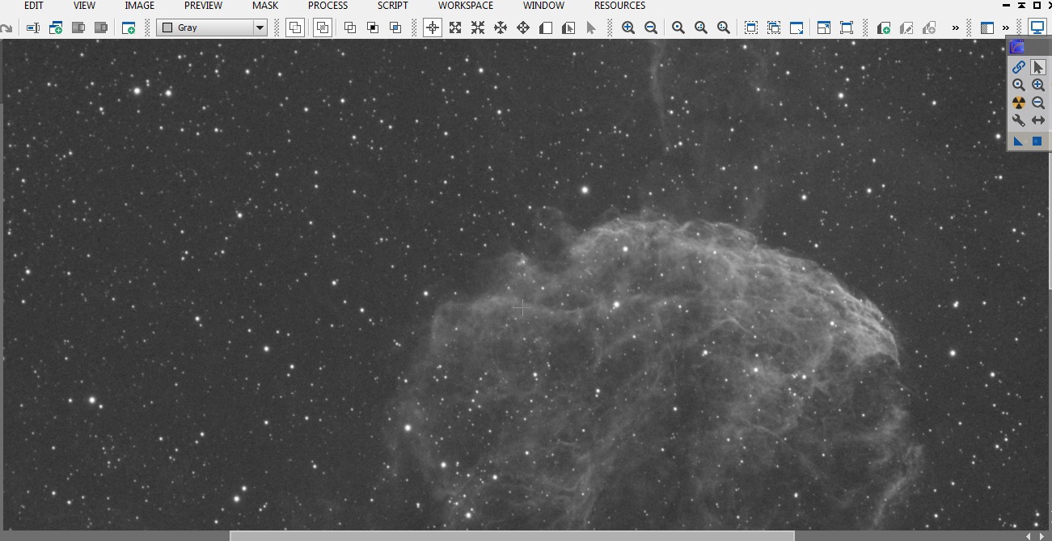Expand the first toolbar overflow chevron
Screen dimensions: 1052x541
955,27
